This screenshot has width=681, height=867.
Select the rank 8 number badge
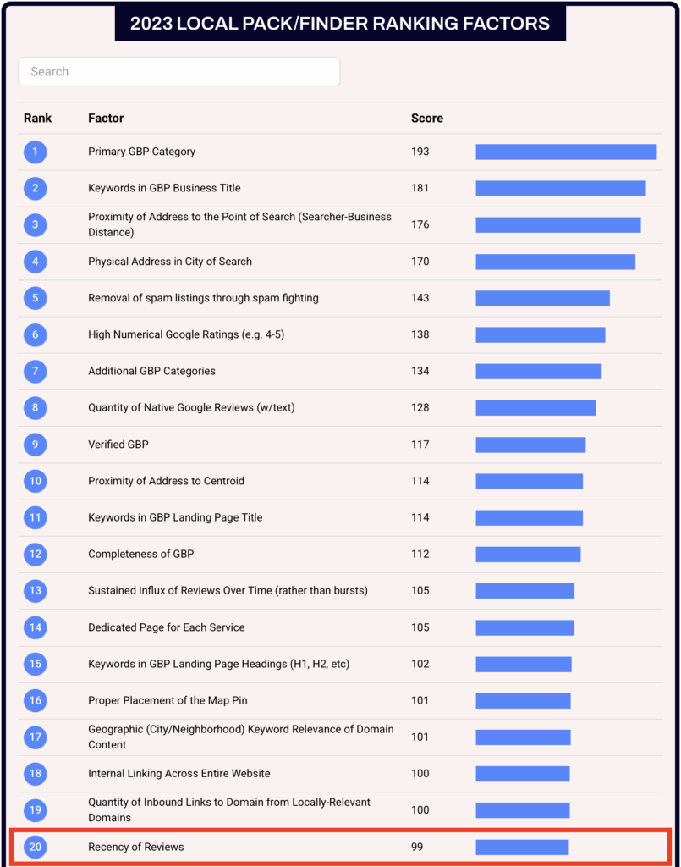click(x=36, y=408)
